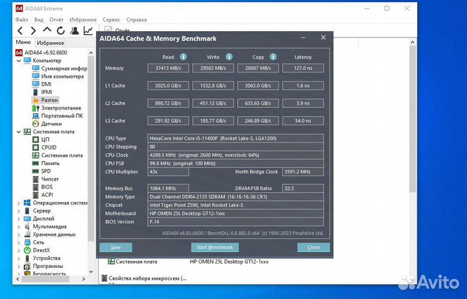Expand the Программы node
The height and width of the screenshot is (299, 467).
pos(19,266)
